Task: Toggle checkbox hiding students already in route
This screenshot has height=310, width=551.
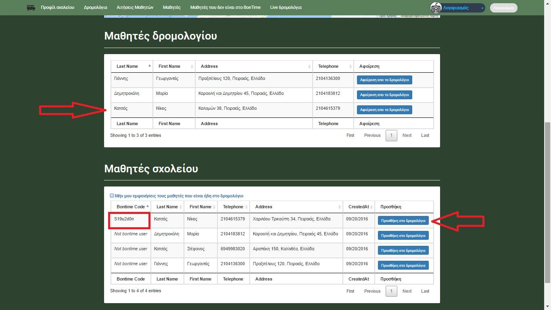Action: (112, 196)
